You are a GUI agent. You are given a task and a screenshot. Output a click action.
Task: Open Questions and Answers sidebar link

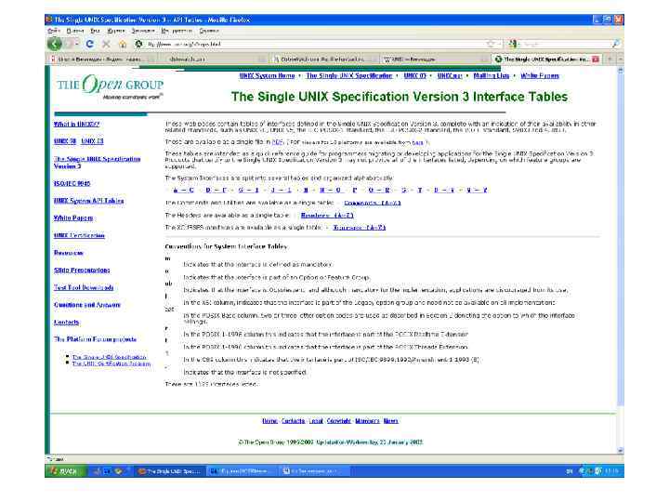click(x=87, y=305)
